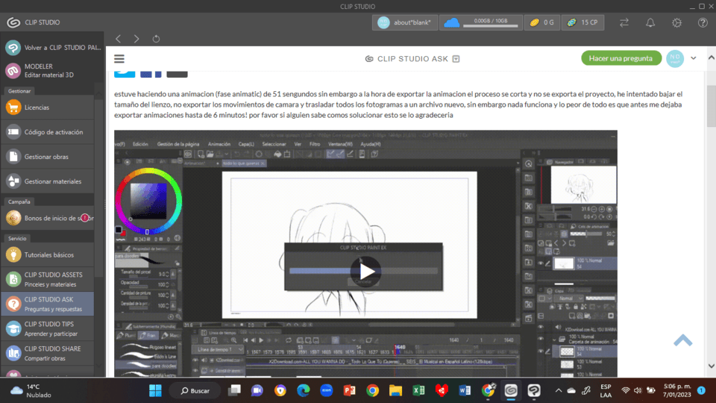
Task: Check the 0 G gold balance
Action: [542, 22]
